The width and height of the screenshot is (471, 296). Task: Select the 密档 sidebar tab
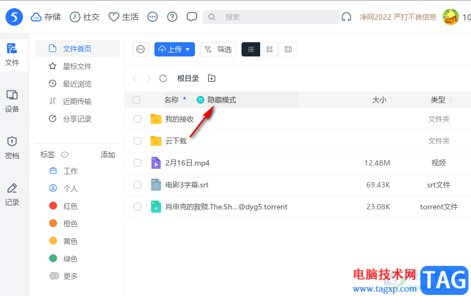pos(12,148)
